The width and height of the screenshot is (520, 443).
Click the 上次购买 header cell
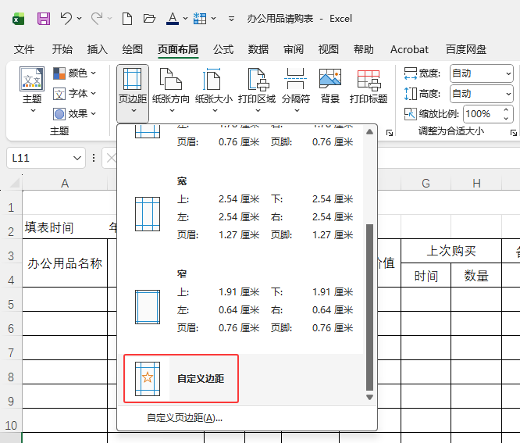(x=451, y=251)
